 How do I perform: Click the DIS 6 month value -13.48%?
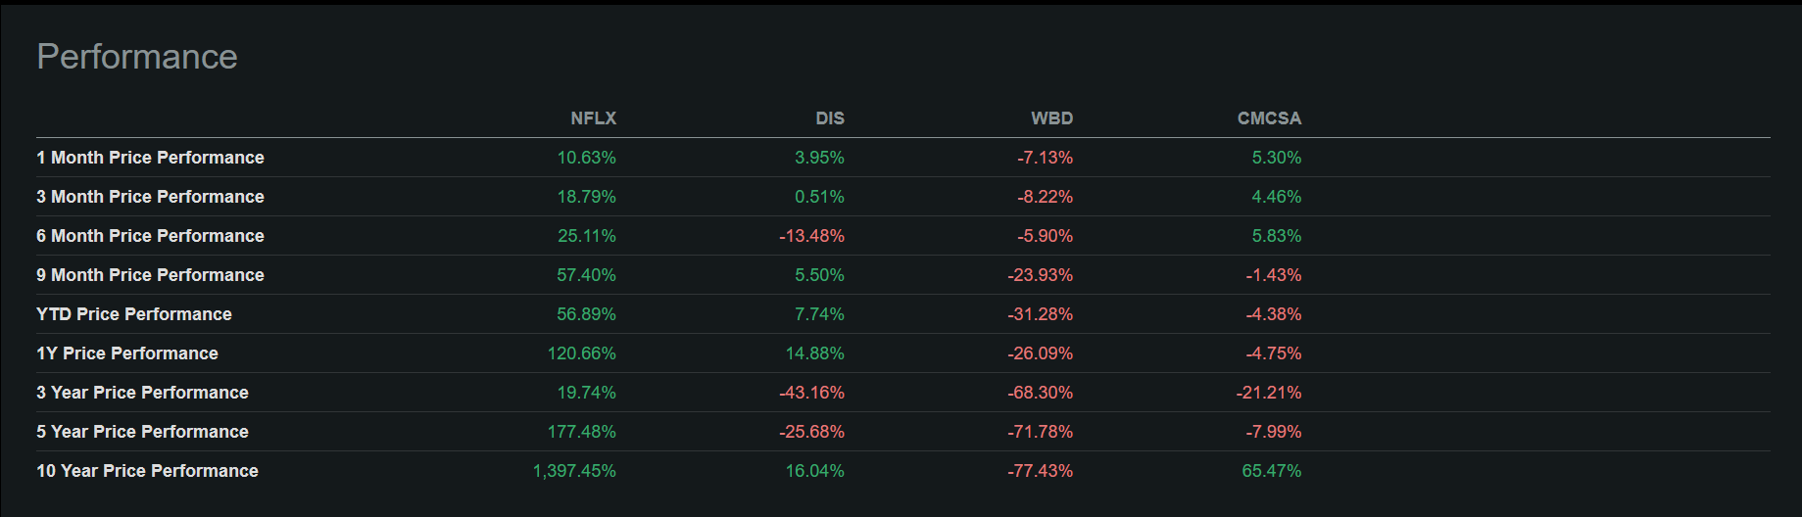811,236
